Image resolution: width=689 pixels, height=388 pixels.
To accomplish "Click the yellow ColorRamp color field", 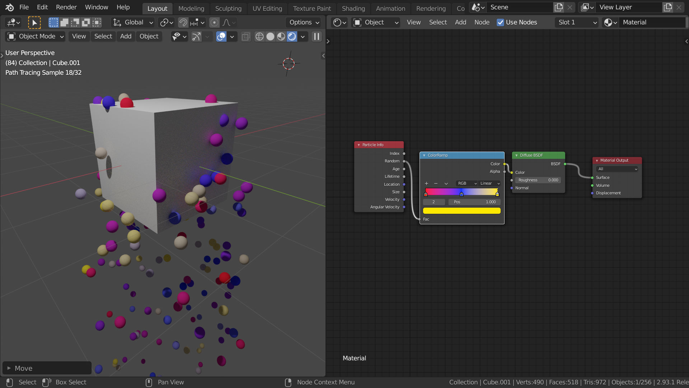I will (461, 211).
